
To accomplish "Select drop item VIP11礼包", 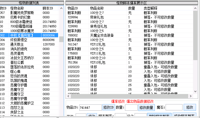I will [98, 53].
